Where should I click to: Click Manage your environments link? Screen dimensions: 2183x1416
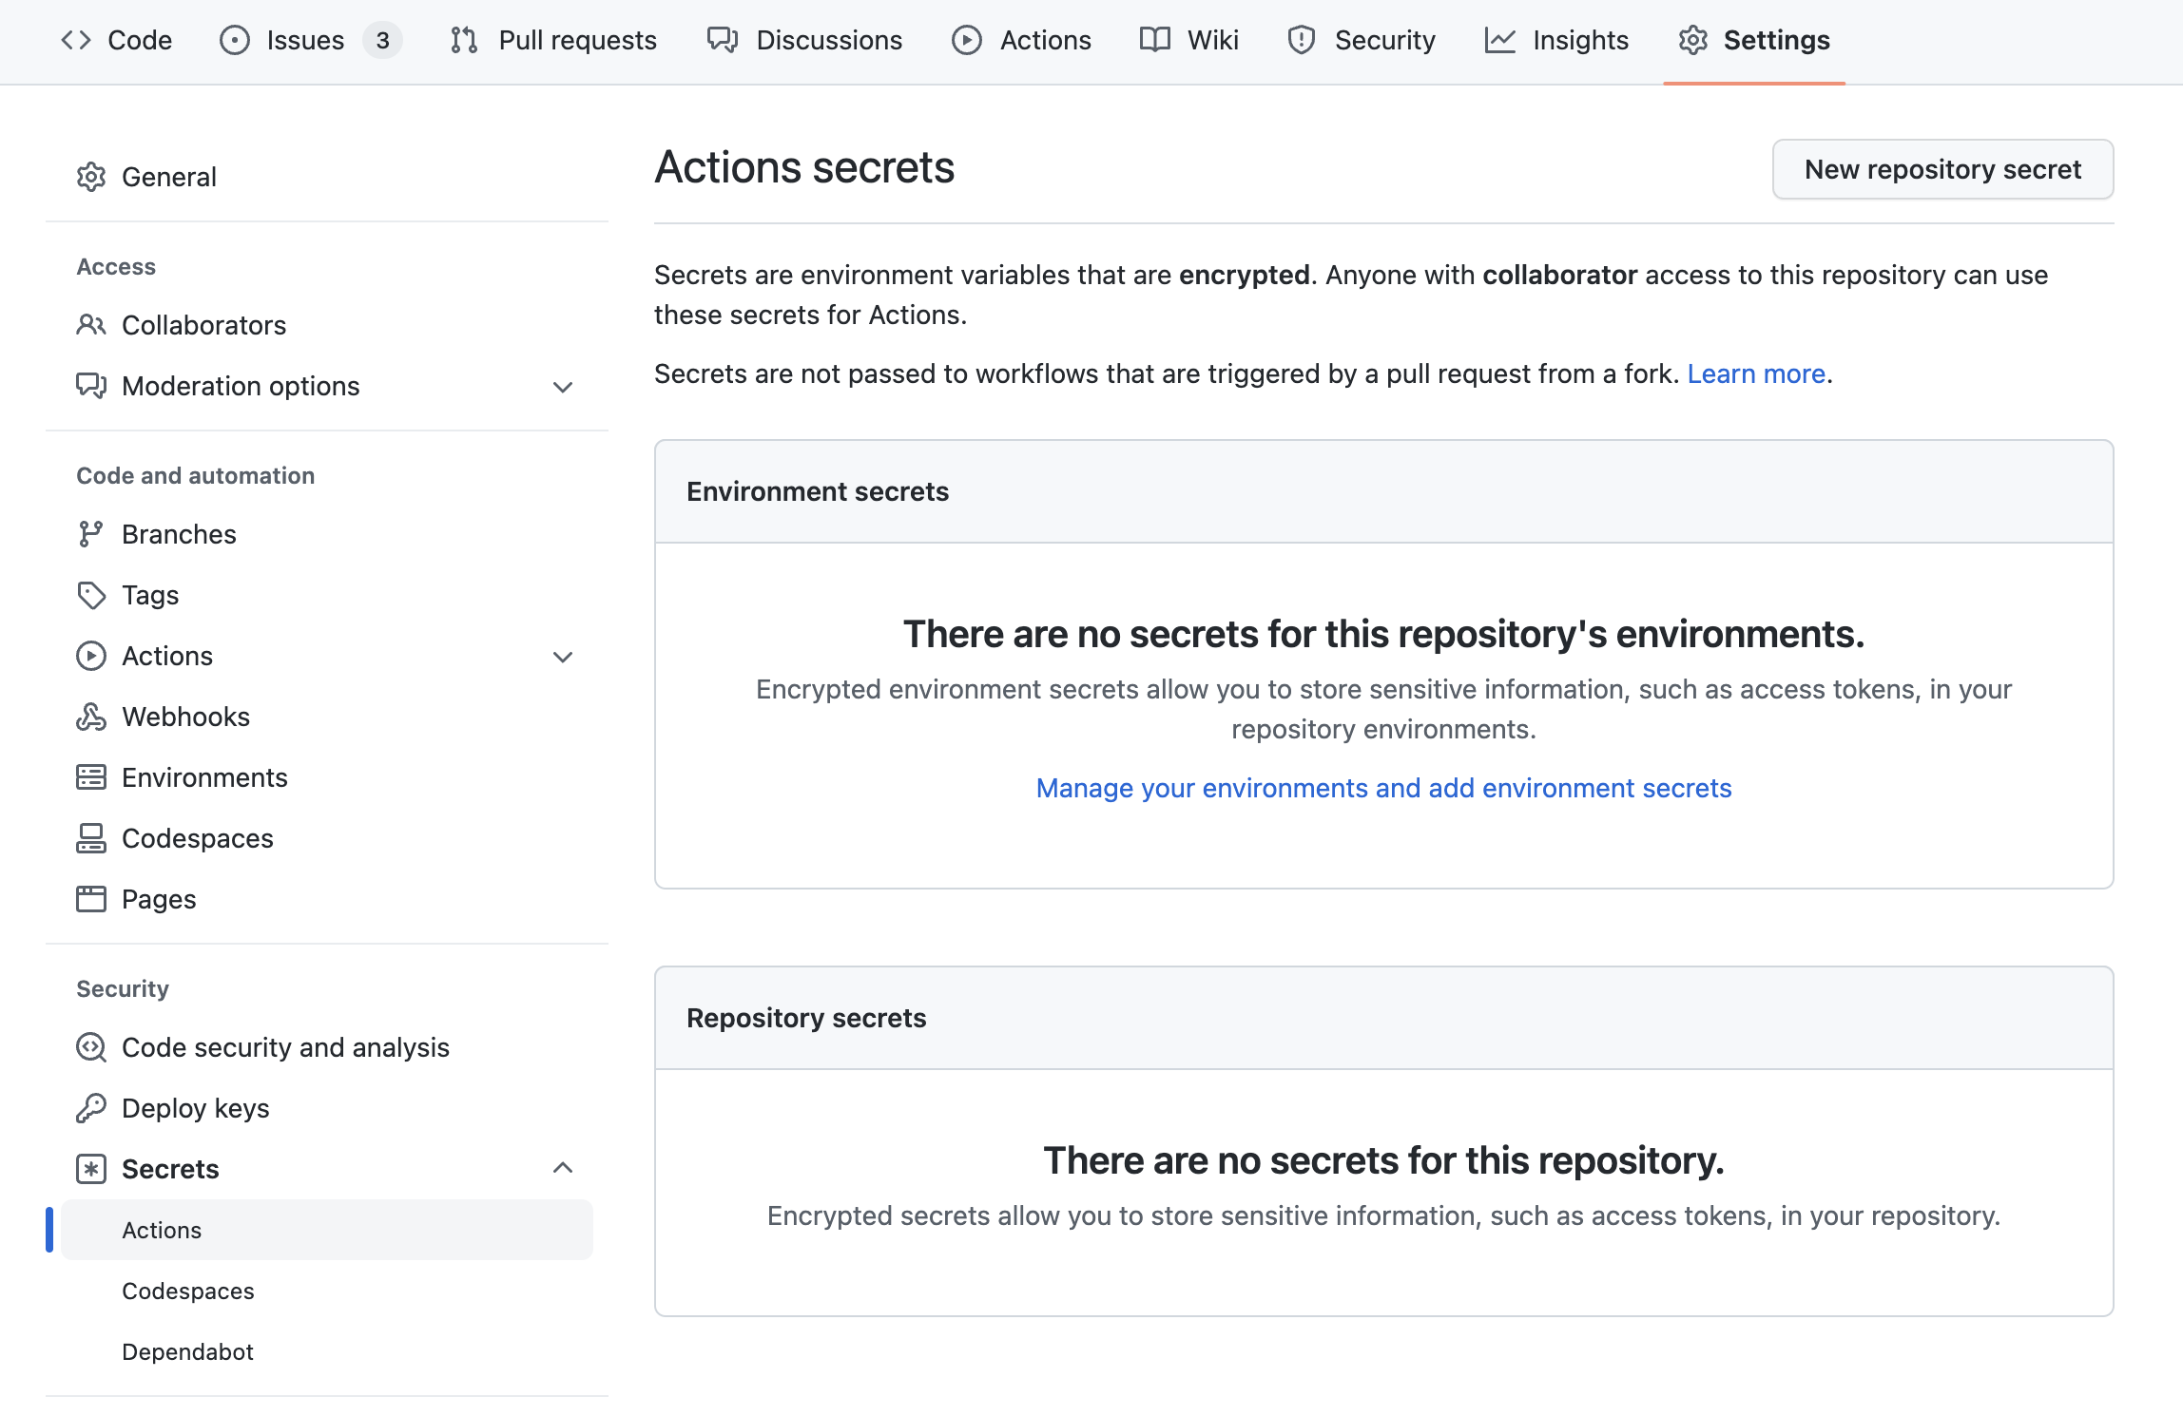point(1384,788)
